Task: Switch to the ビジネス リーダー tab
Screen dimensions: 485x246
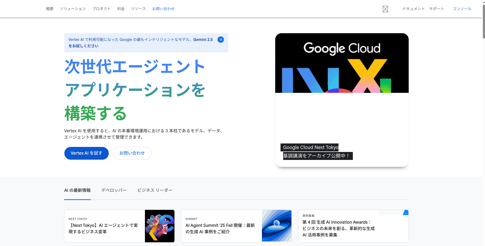Action: point(155,190)
